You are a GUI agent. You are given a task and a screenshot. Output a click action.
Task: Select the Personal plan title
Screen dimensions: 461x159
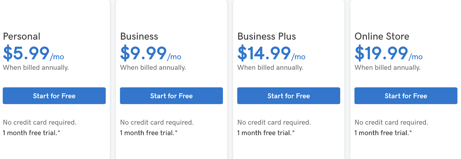tap(22, 36)
